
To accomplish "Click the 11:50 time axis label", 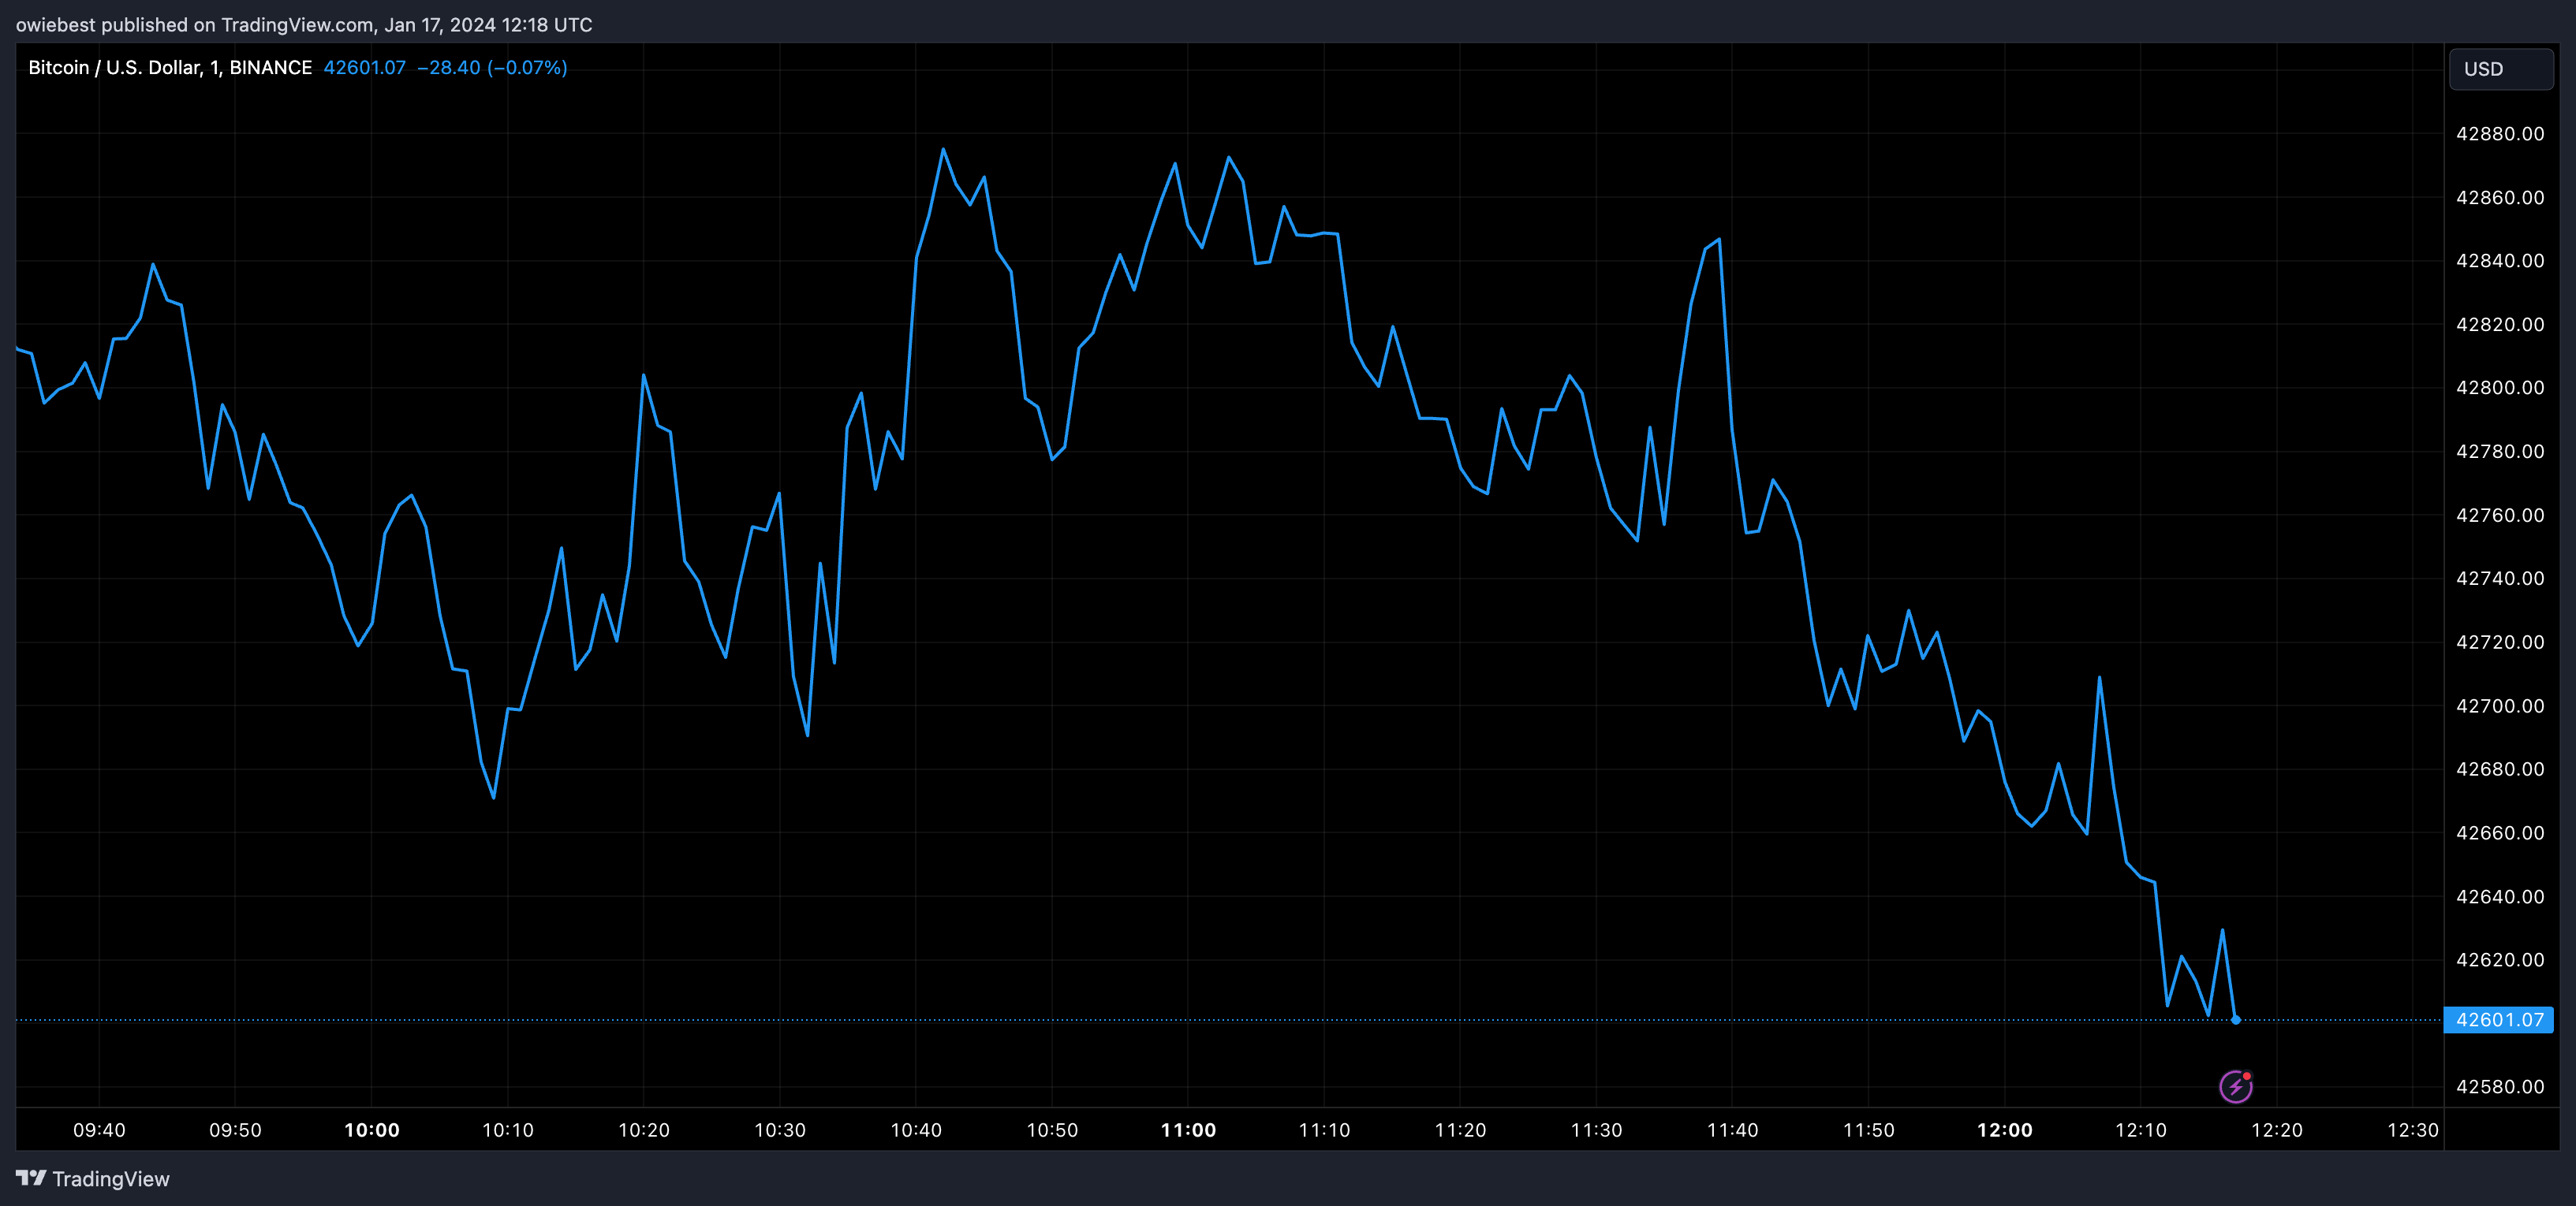I will (x=1868, y=1130).
